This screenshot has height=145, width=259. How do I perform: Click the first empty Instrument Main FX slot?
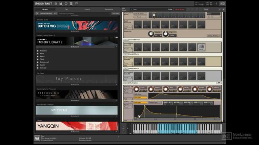[138, 76]
